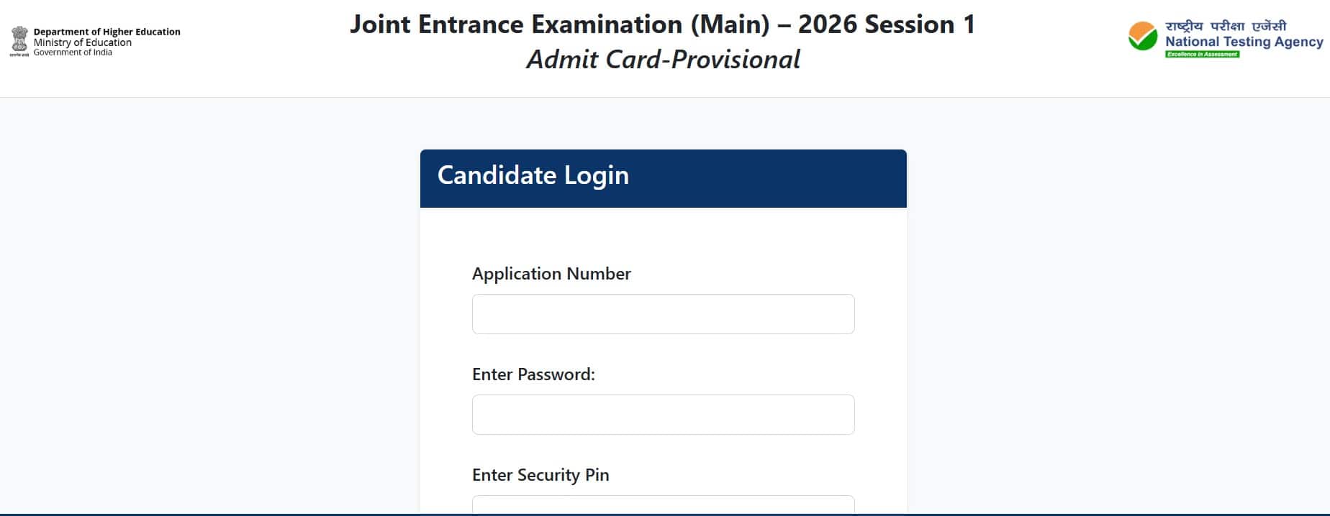Click inside the Enter Password input box

(x=662, y=414)
